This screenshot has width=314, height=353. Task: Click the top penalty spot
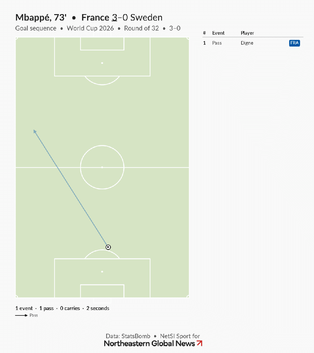(102, 63)
